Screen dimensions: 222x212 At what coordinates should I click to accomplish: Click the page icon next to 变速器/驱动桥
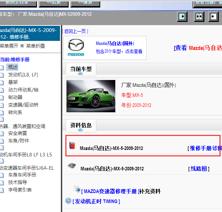[2, 105]
